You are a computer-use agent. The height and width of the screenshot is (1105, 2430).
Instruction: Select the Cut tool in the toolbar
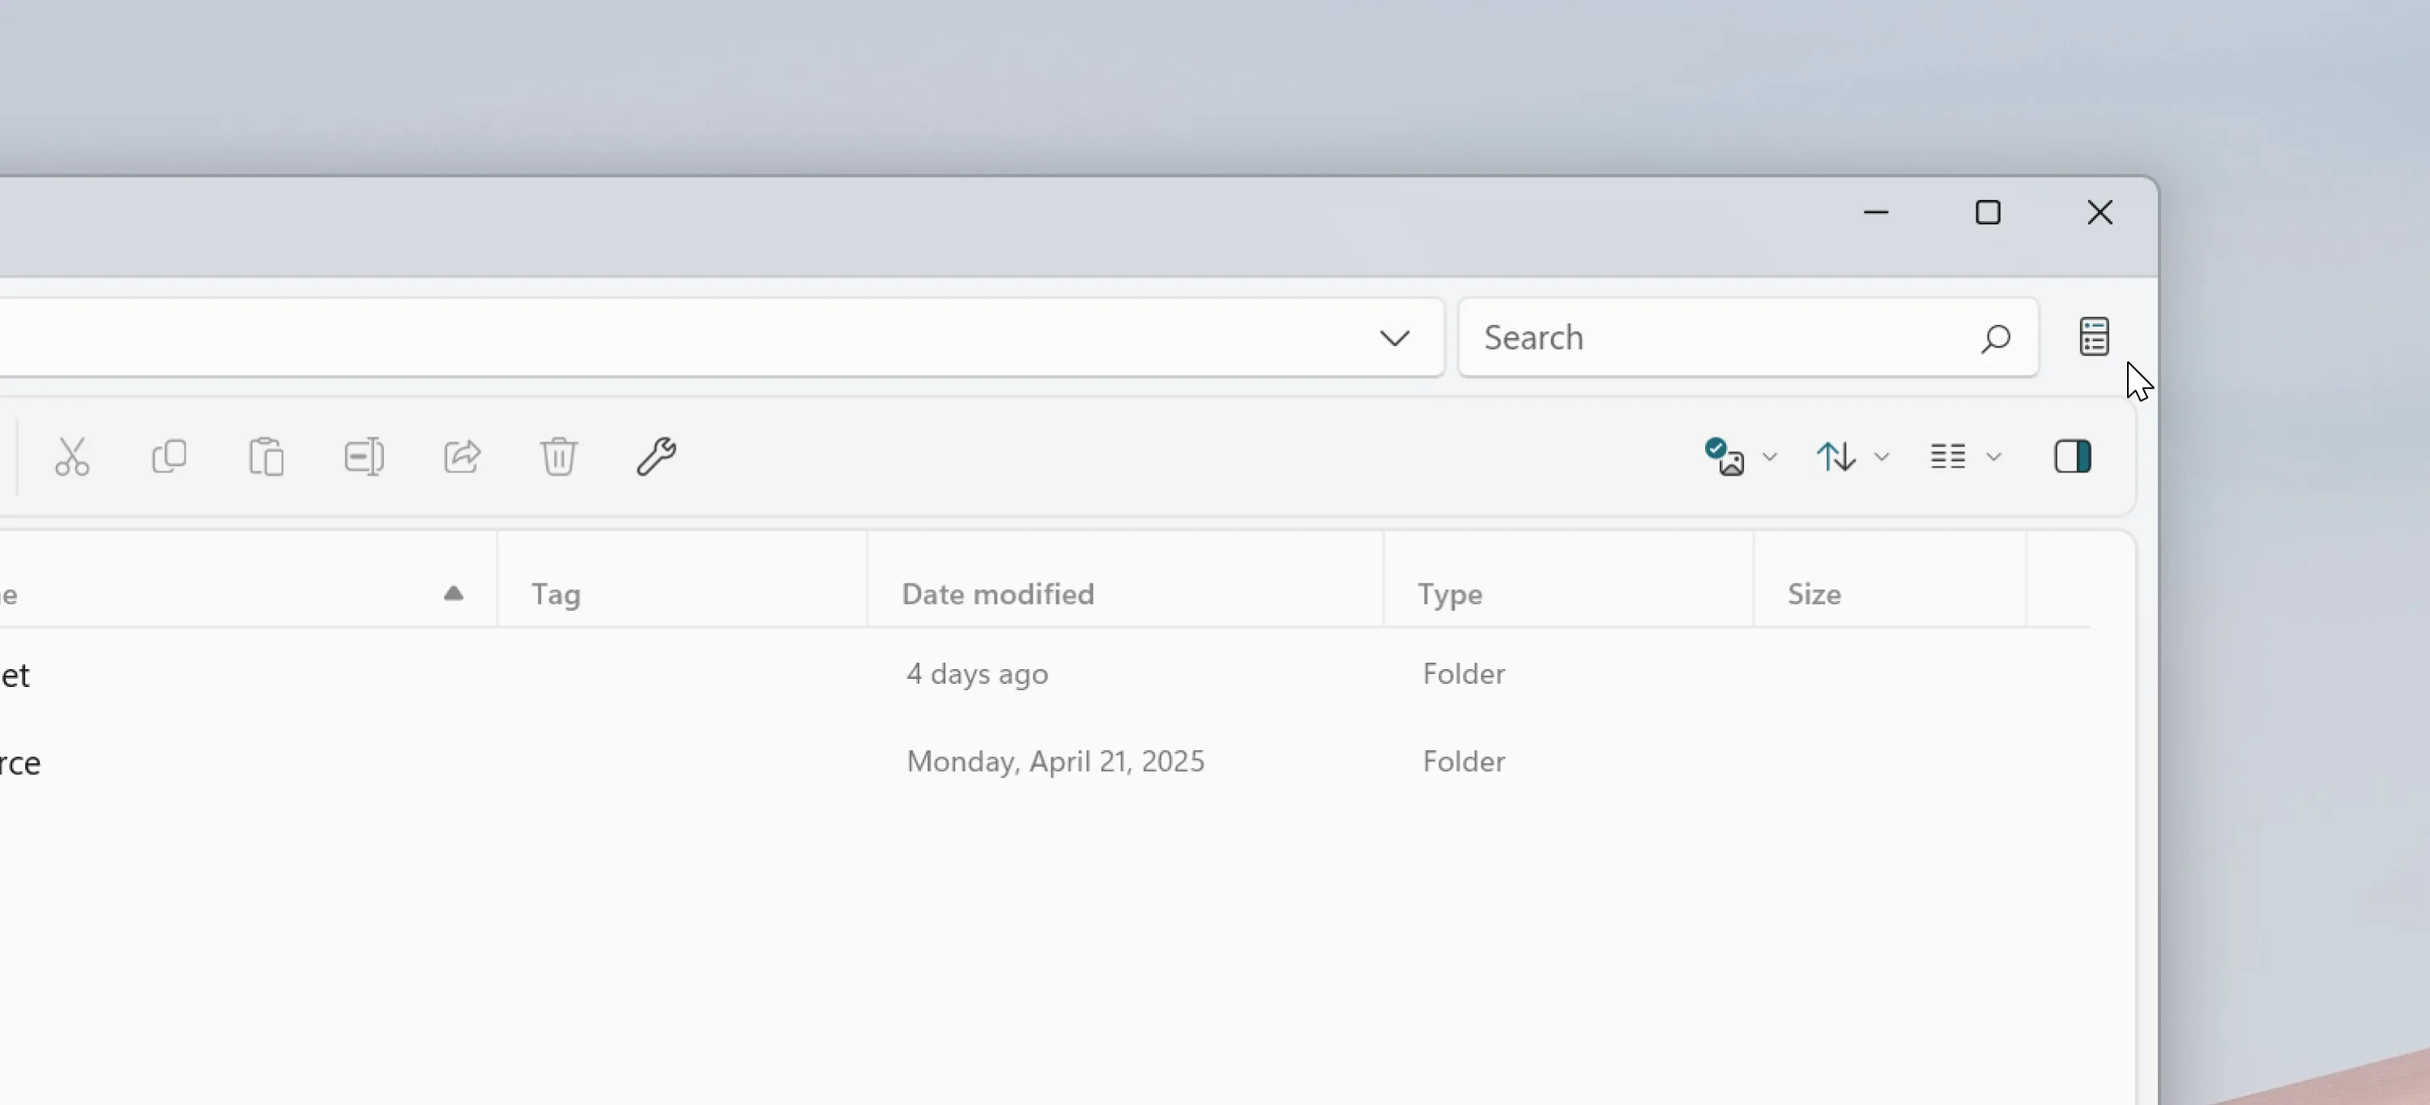point(73,457)
